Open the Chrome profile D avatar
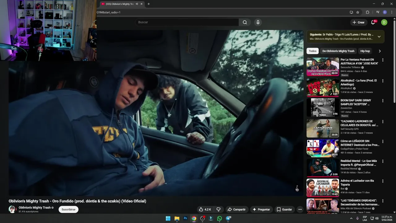The height and width of the screenshot is (223, 396). 385,12
